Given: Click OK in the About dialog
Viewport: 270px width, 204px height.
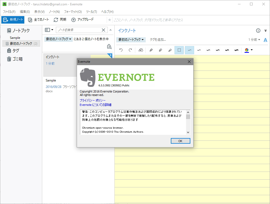Looking at the screenshot, I should point(180,141).
